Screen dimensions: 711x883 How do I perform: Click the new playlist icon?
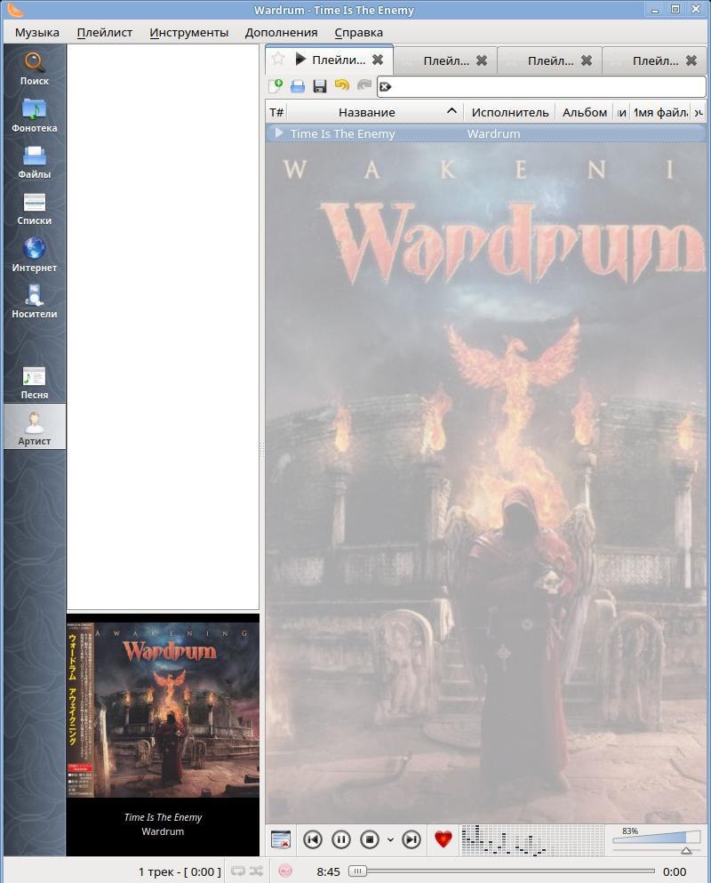tap(276, 85)
